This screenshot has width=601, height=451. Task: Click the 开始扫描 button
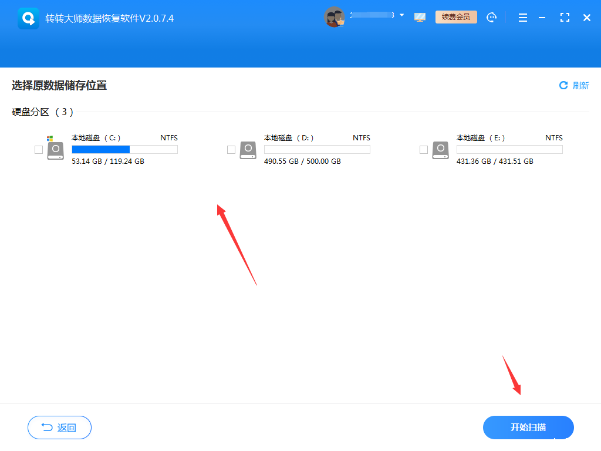(528, 428)
